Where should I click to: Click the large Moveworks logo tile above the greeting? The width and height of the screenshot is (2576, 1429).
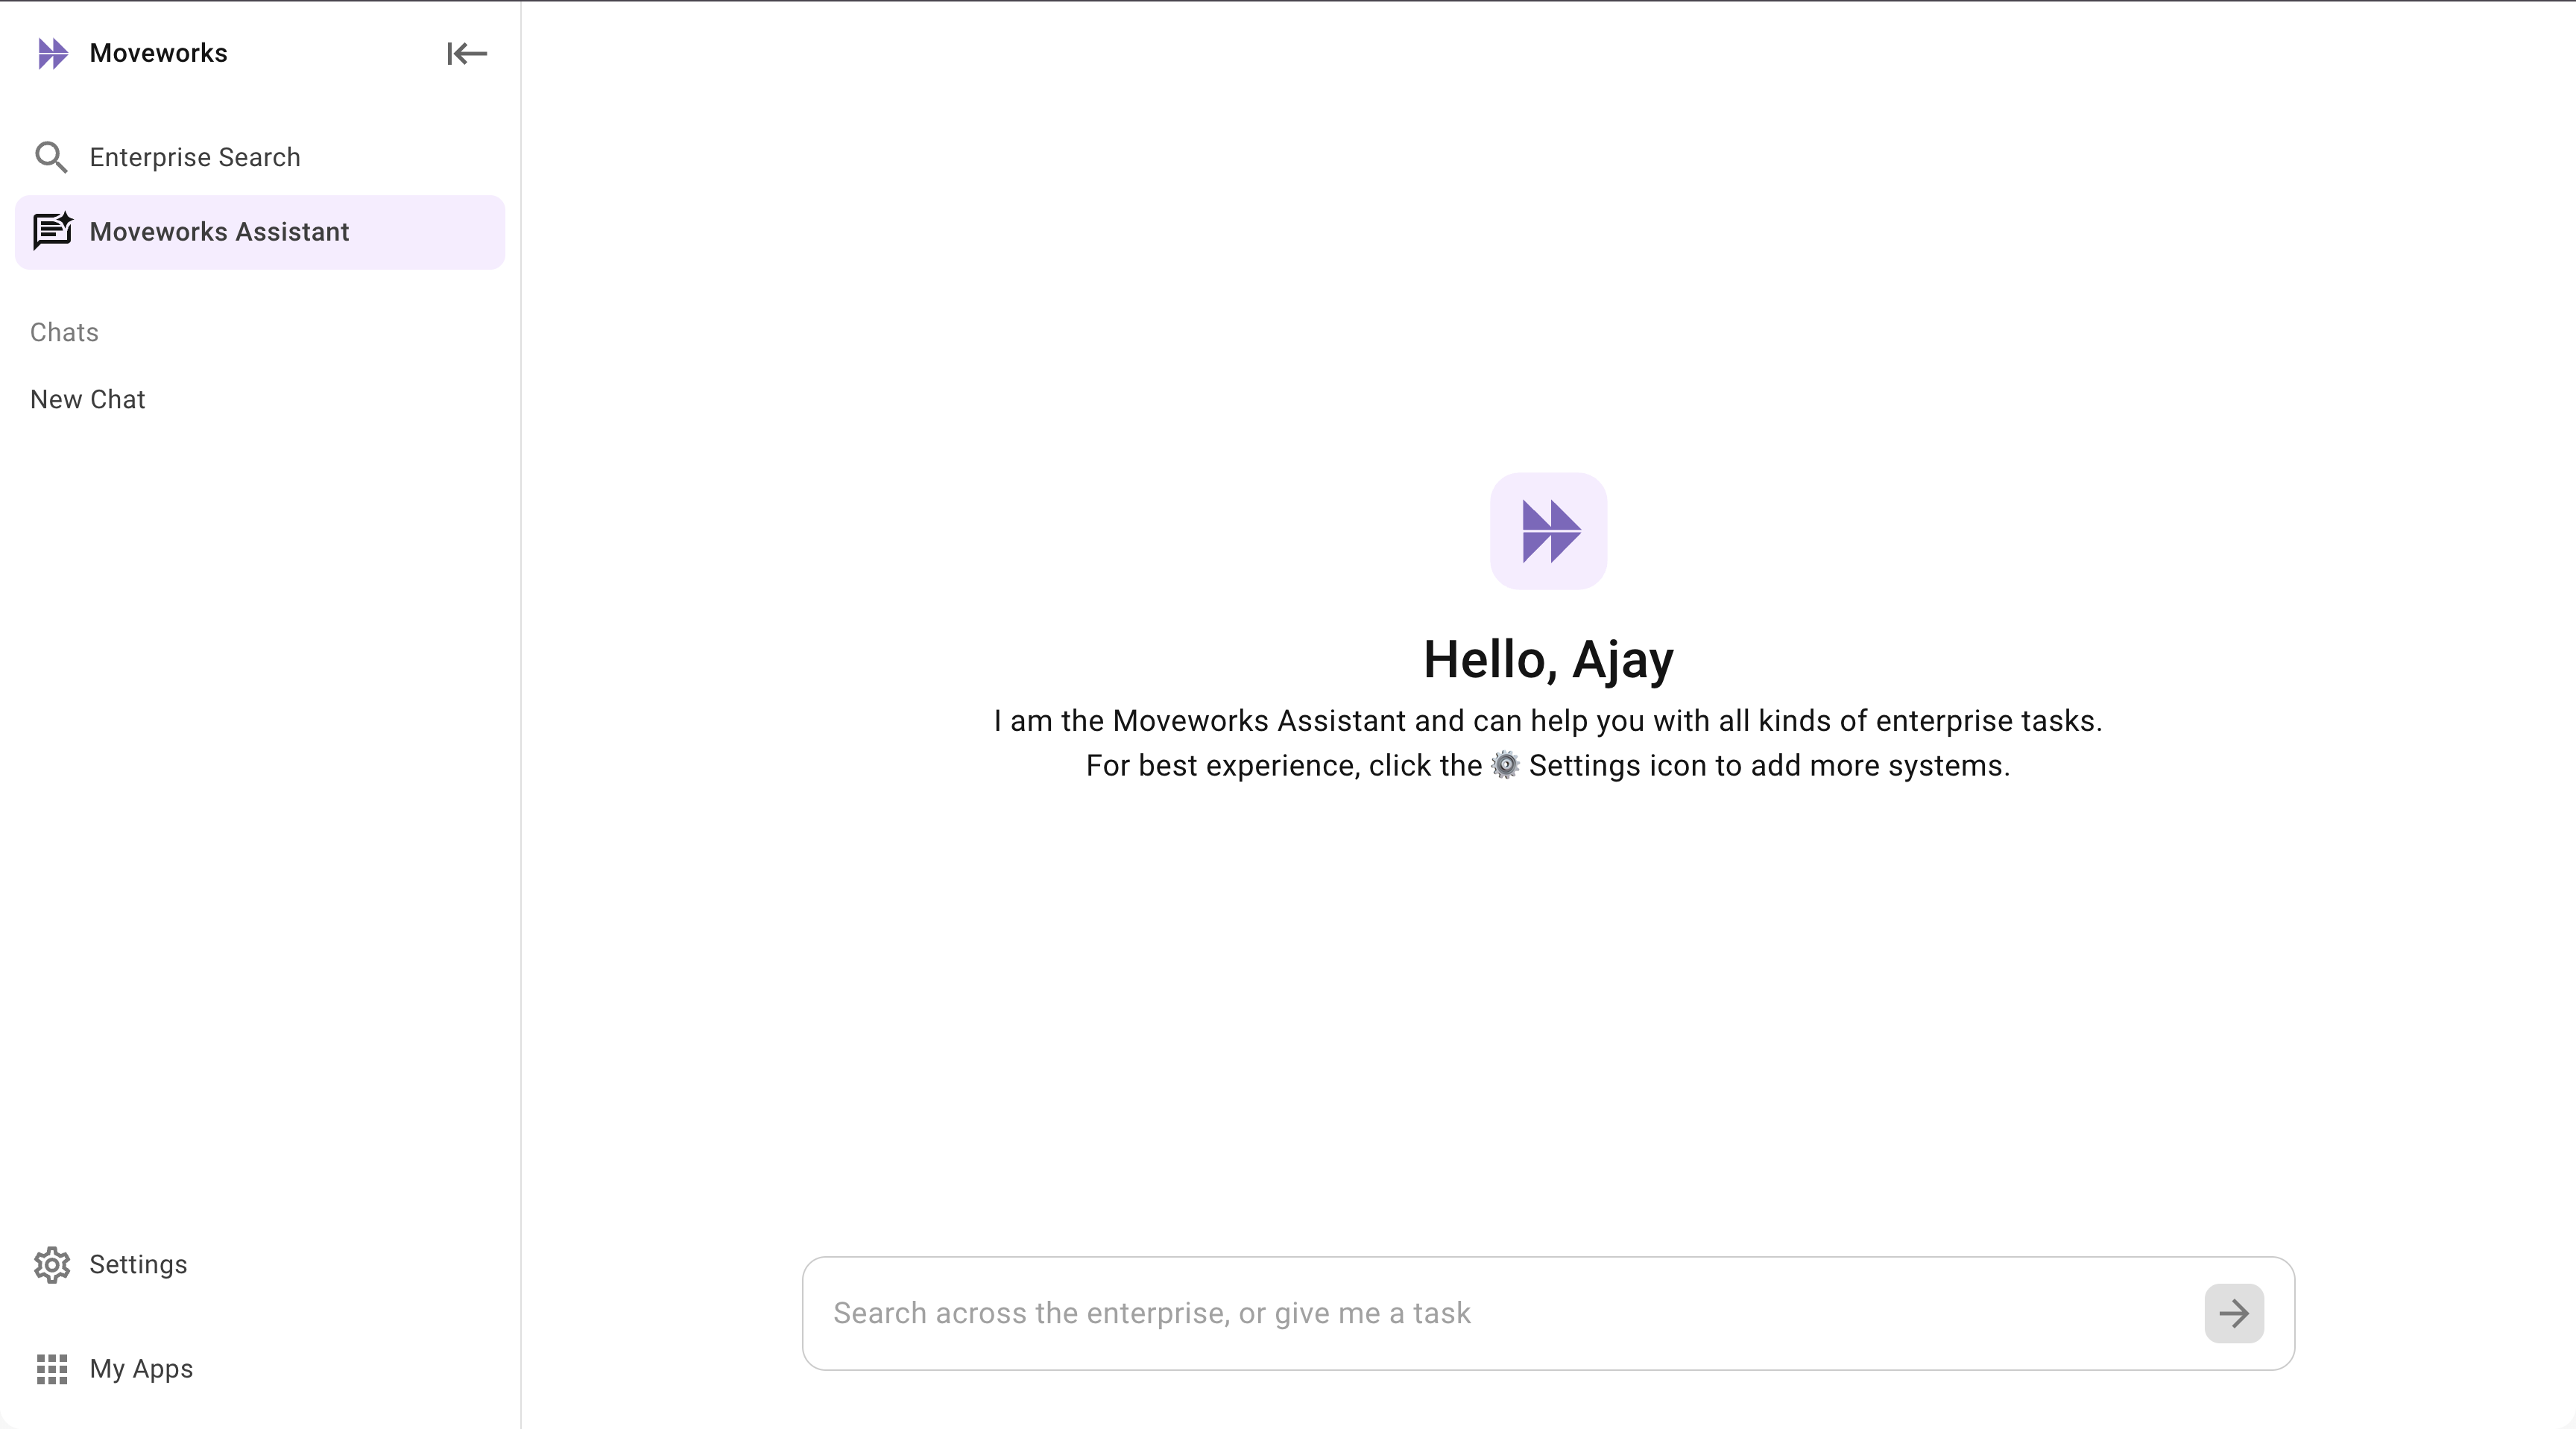(x=1548, y=530)
